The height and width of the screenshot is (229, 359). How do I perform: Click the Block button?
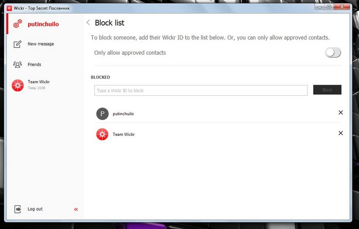pyautogui.click(x=327, y=90)
